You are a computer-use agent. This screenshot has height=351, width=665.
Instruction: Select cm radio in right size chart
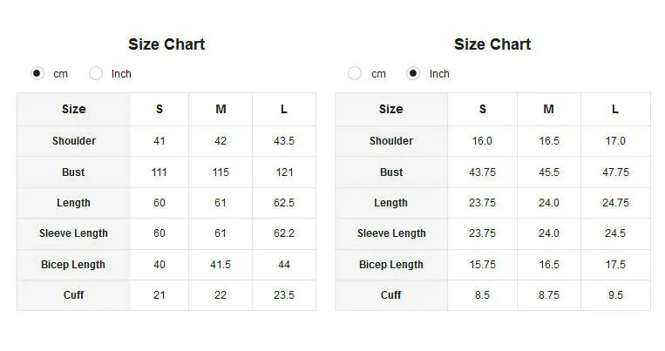click(355, 74)
